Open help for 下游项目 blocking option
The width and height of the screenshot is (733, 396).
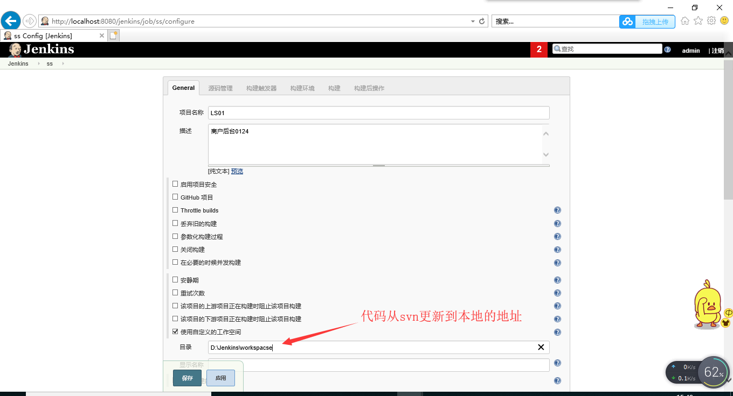pyautogui.click(x=557, y=319)
